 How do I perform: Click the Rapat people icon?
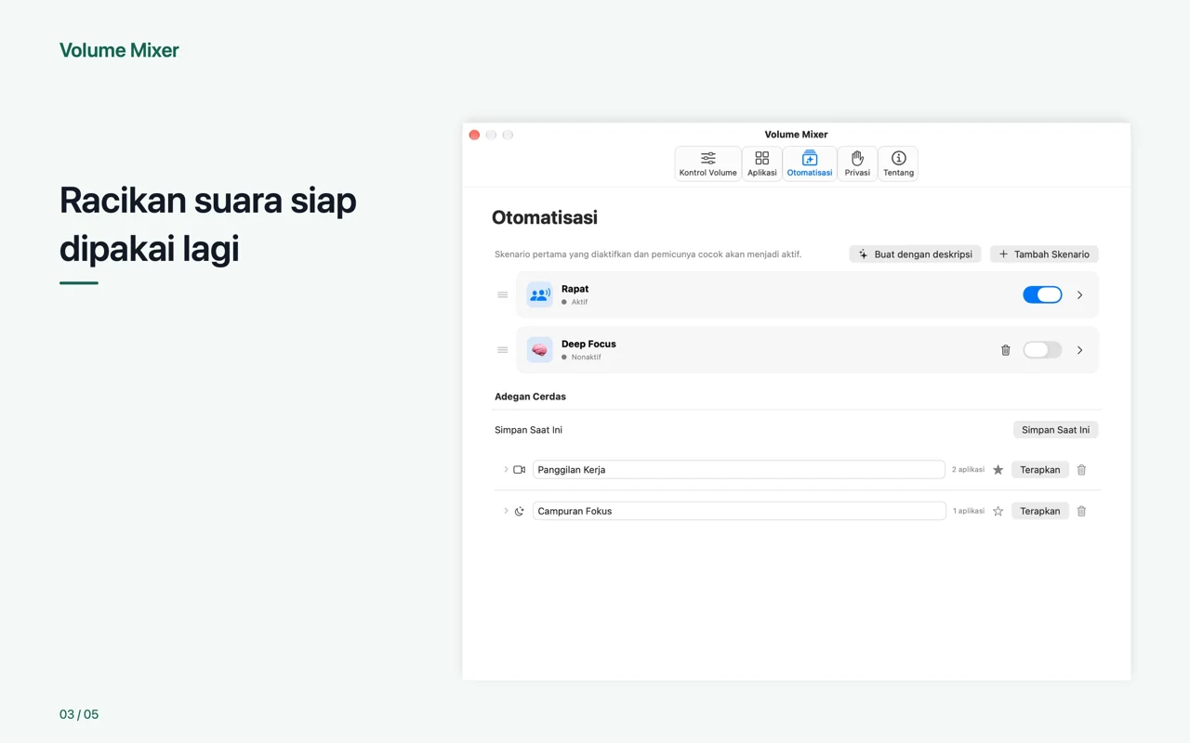click(x=539, y=294)
